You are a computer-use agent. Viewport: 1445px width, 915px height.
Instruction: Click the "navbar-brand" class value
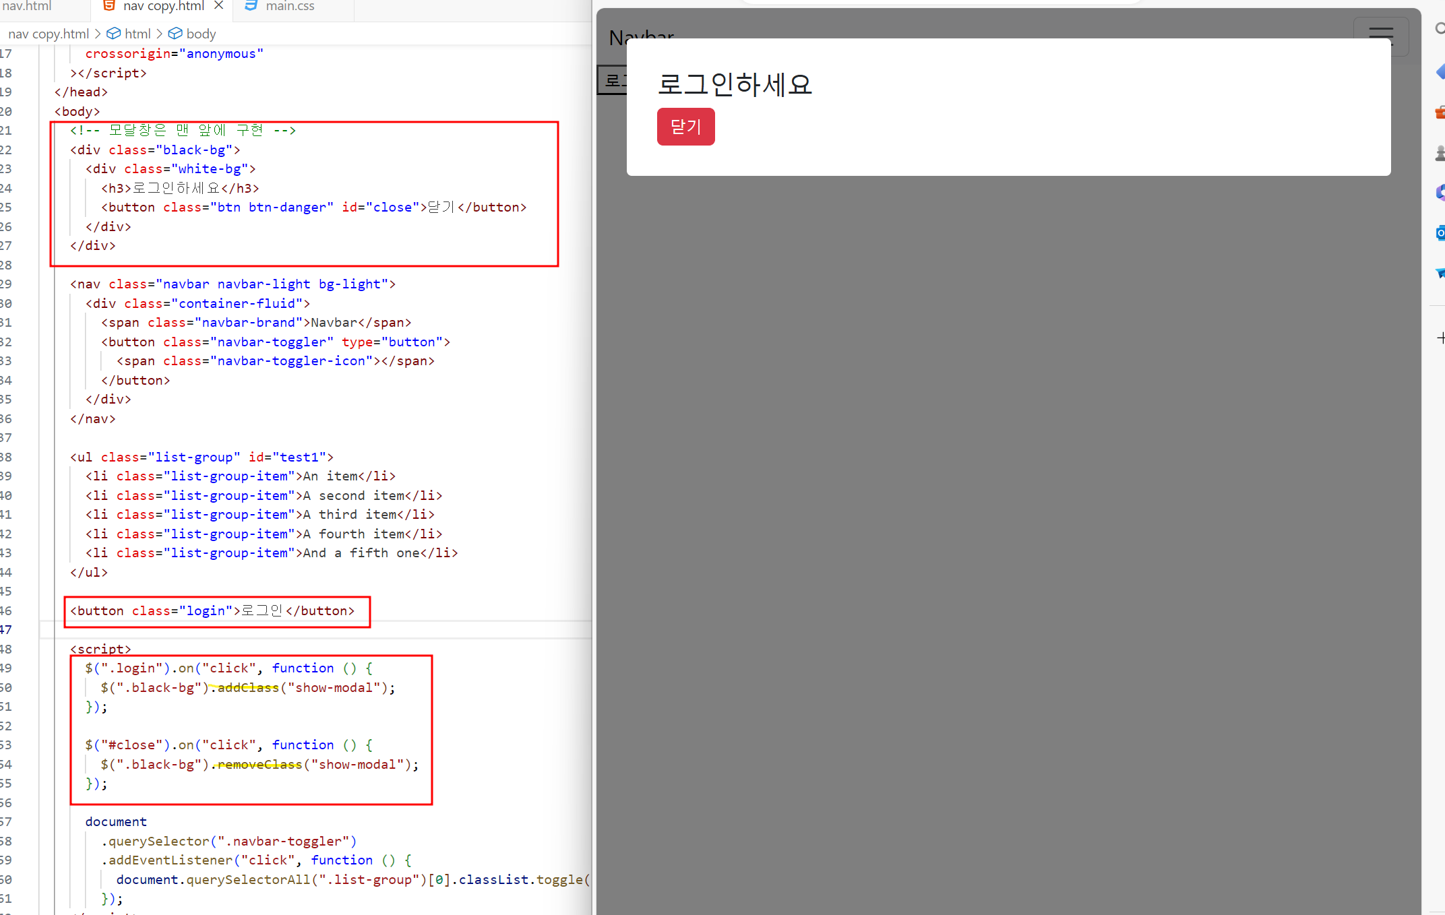pyautogui.click(x=249, y=323)
